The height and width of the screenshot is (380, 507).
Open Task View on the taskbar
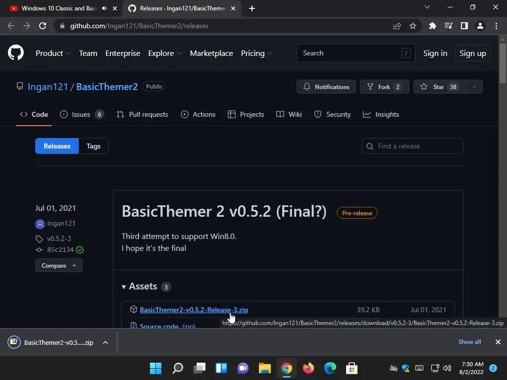click(200, 368)
